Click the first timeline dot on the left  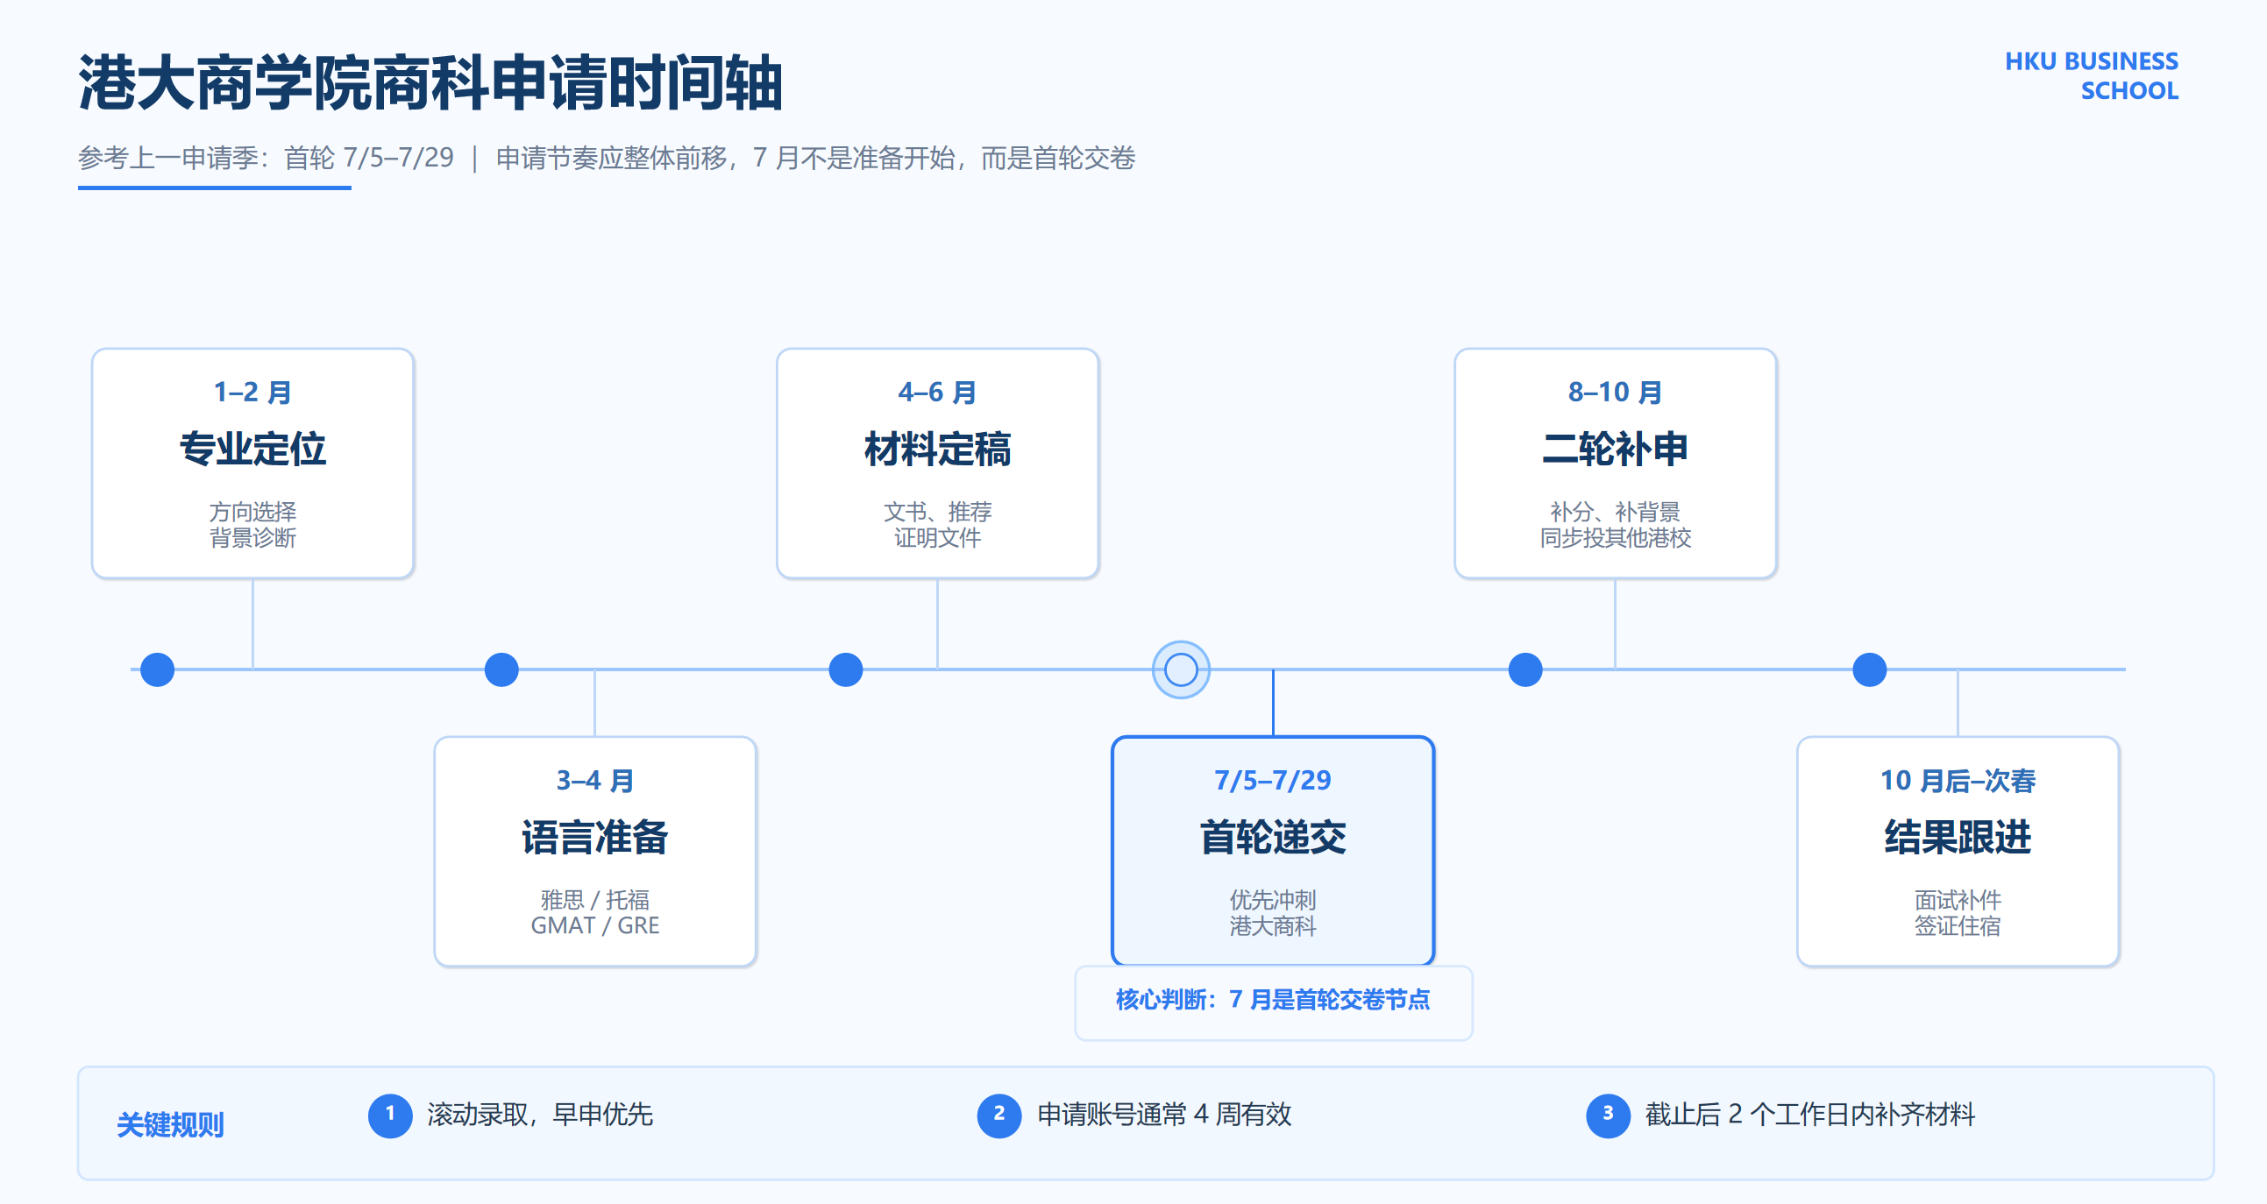coord(158,669)
